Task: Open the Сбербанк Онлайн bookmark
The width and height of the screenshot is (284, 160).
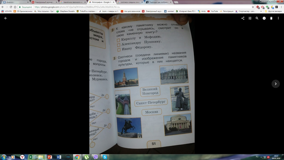Action: (66, 11)
